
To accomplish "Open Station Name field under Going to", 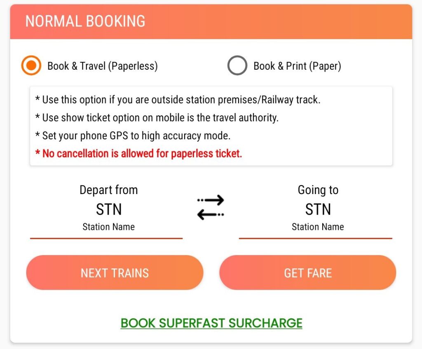I will coord(318,227).
